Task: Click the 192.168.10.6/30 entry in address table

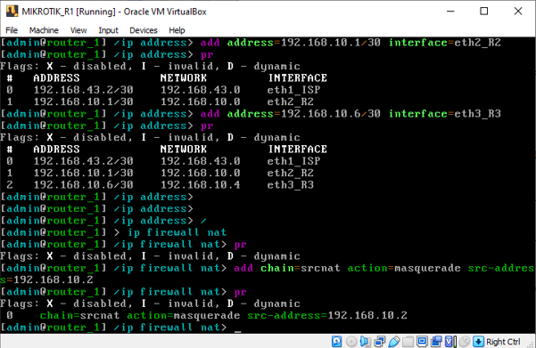Action: tap(84, 184)
